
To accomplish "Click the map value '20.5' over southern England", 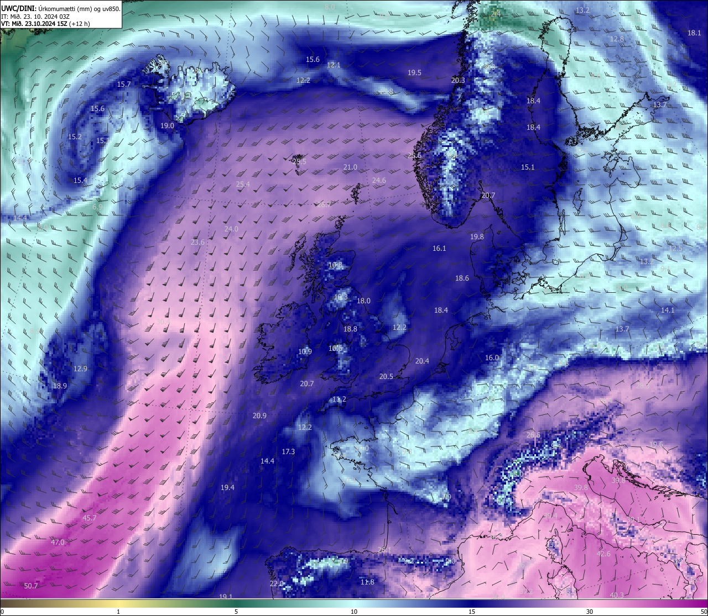I will (386, 376).
